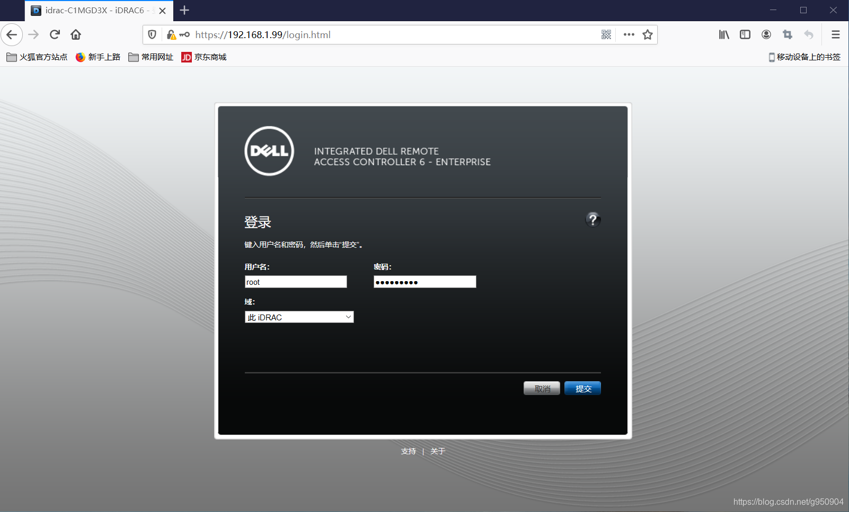Open the 新手上路 bookmark
Image resolution: width=849 pixels, height=512 pixels.
click(x=98, y=57)
